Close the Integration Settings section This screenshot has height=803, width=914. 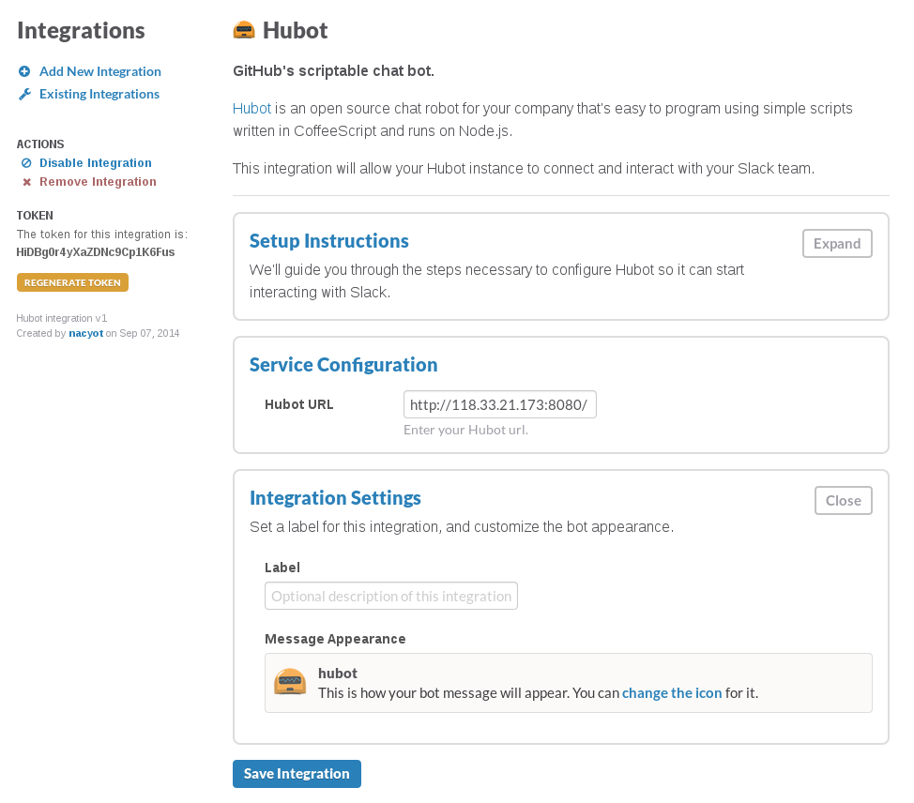[x=843, y=501]
